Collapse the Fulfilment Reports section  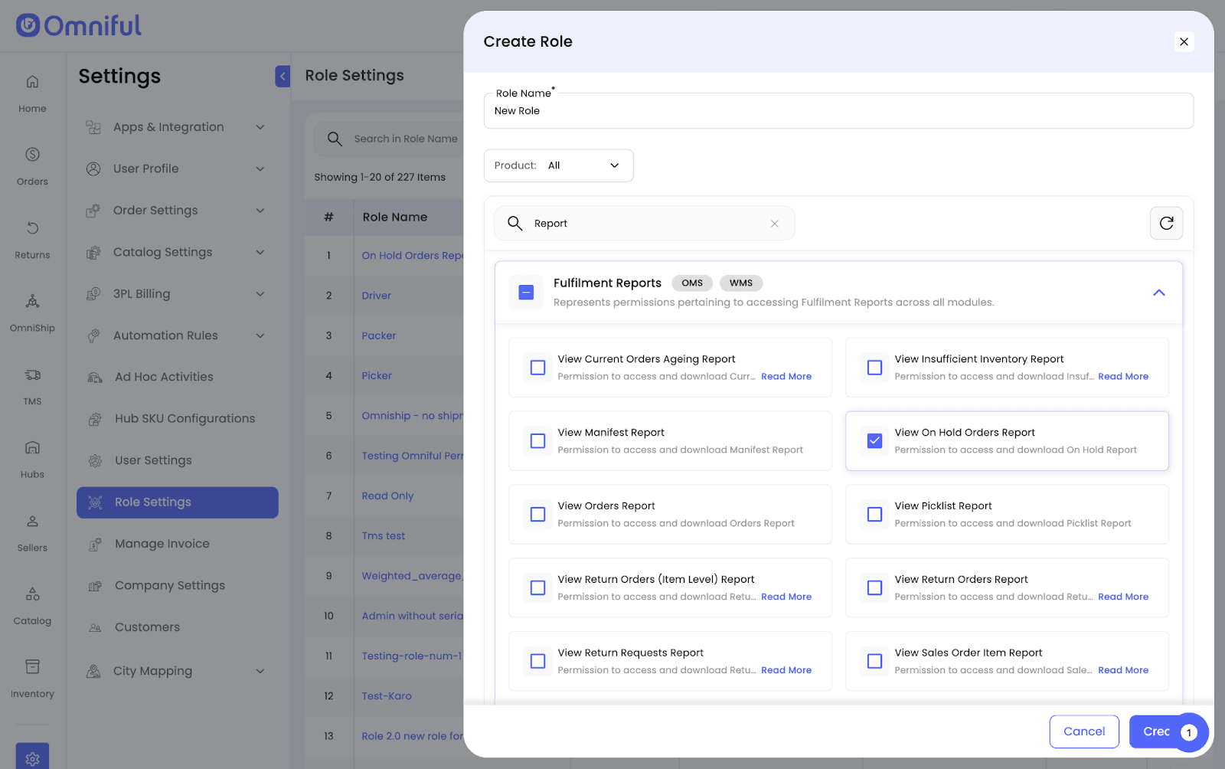click(x=1158, y=293)
